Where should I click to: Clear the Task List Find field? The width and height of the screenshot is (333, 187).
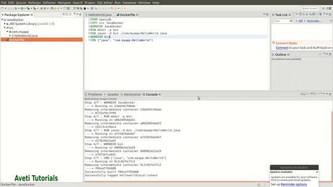coord(291,21)
